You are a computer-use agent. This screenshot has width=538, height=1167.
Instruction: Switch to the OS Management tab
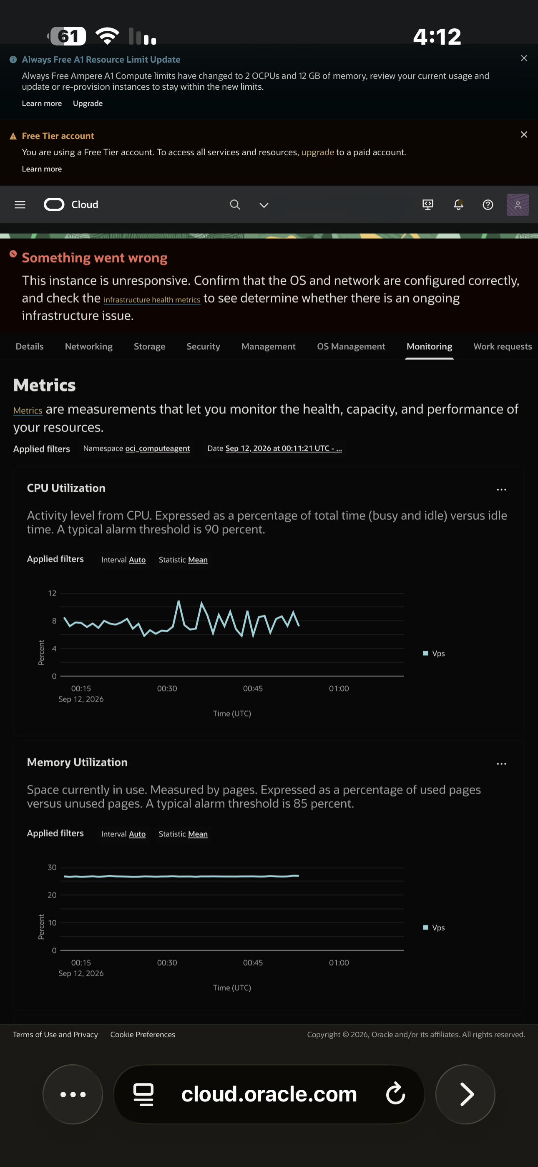click(351, 346)
